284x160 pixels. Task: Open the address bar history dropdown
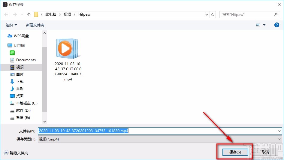pyautogui.click(x=207, y=15)
